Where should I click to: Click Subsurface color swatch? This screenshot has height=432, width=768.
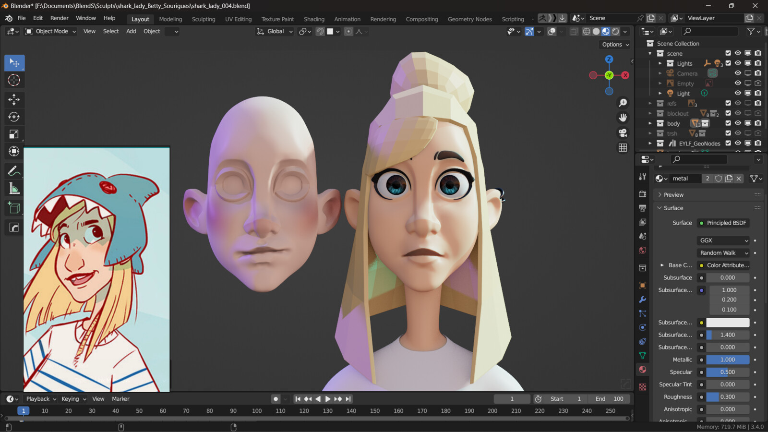click(728, 323)
